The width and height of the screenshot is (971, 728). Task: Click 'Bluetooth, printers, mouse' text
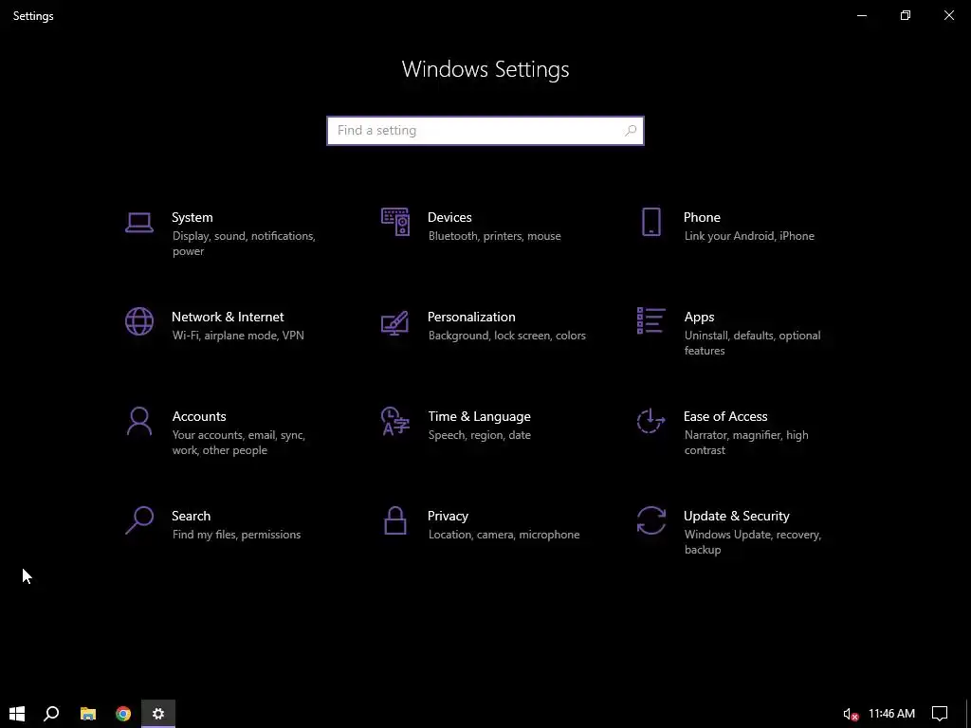[x=495, y=236]
